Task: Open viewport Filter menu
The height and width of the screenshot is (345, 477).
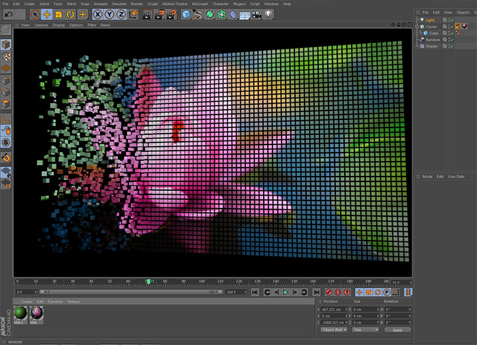Action: click(92, 25)
